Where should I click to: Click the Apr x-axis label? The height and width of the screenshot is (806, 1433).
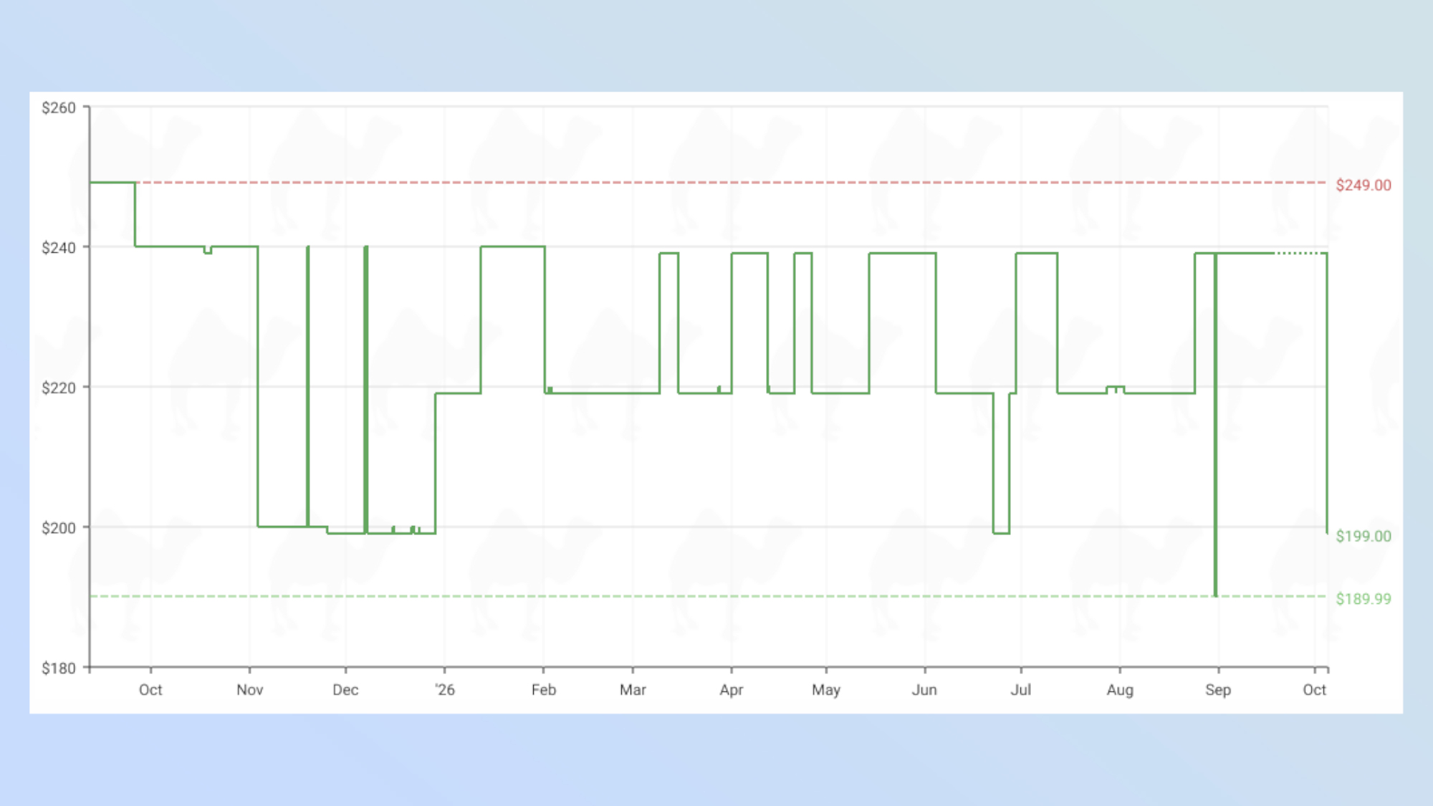click(731, 689)
